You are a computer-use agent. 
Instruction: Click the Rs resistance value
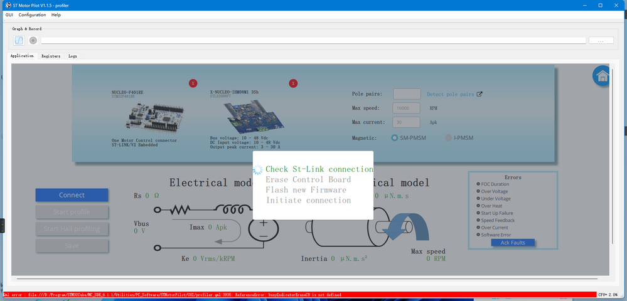click(152, 196)
